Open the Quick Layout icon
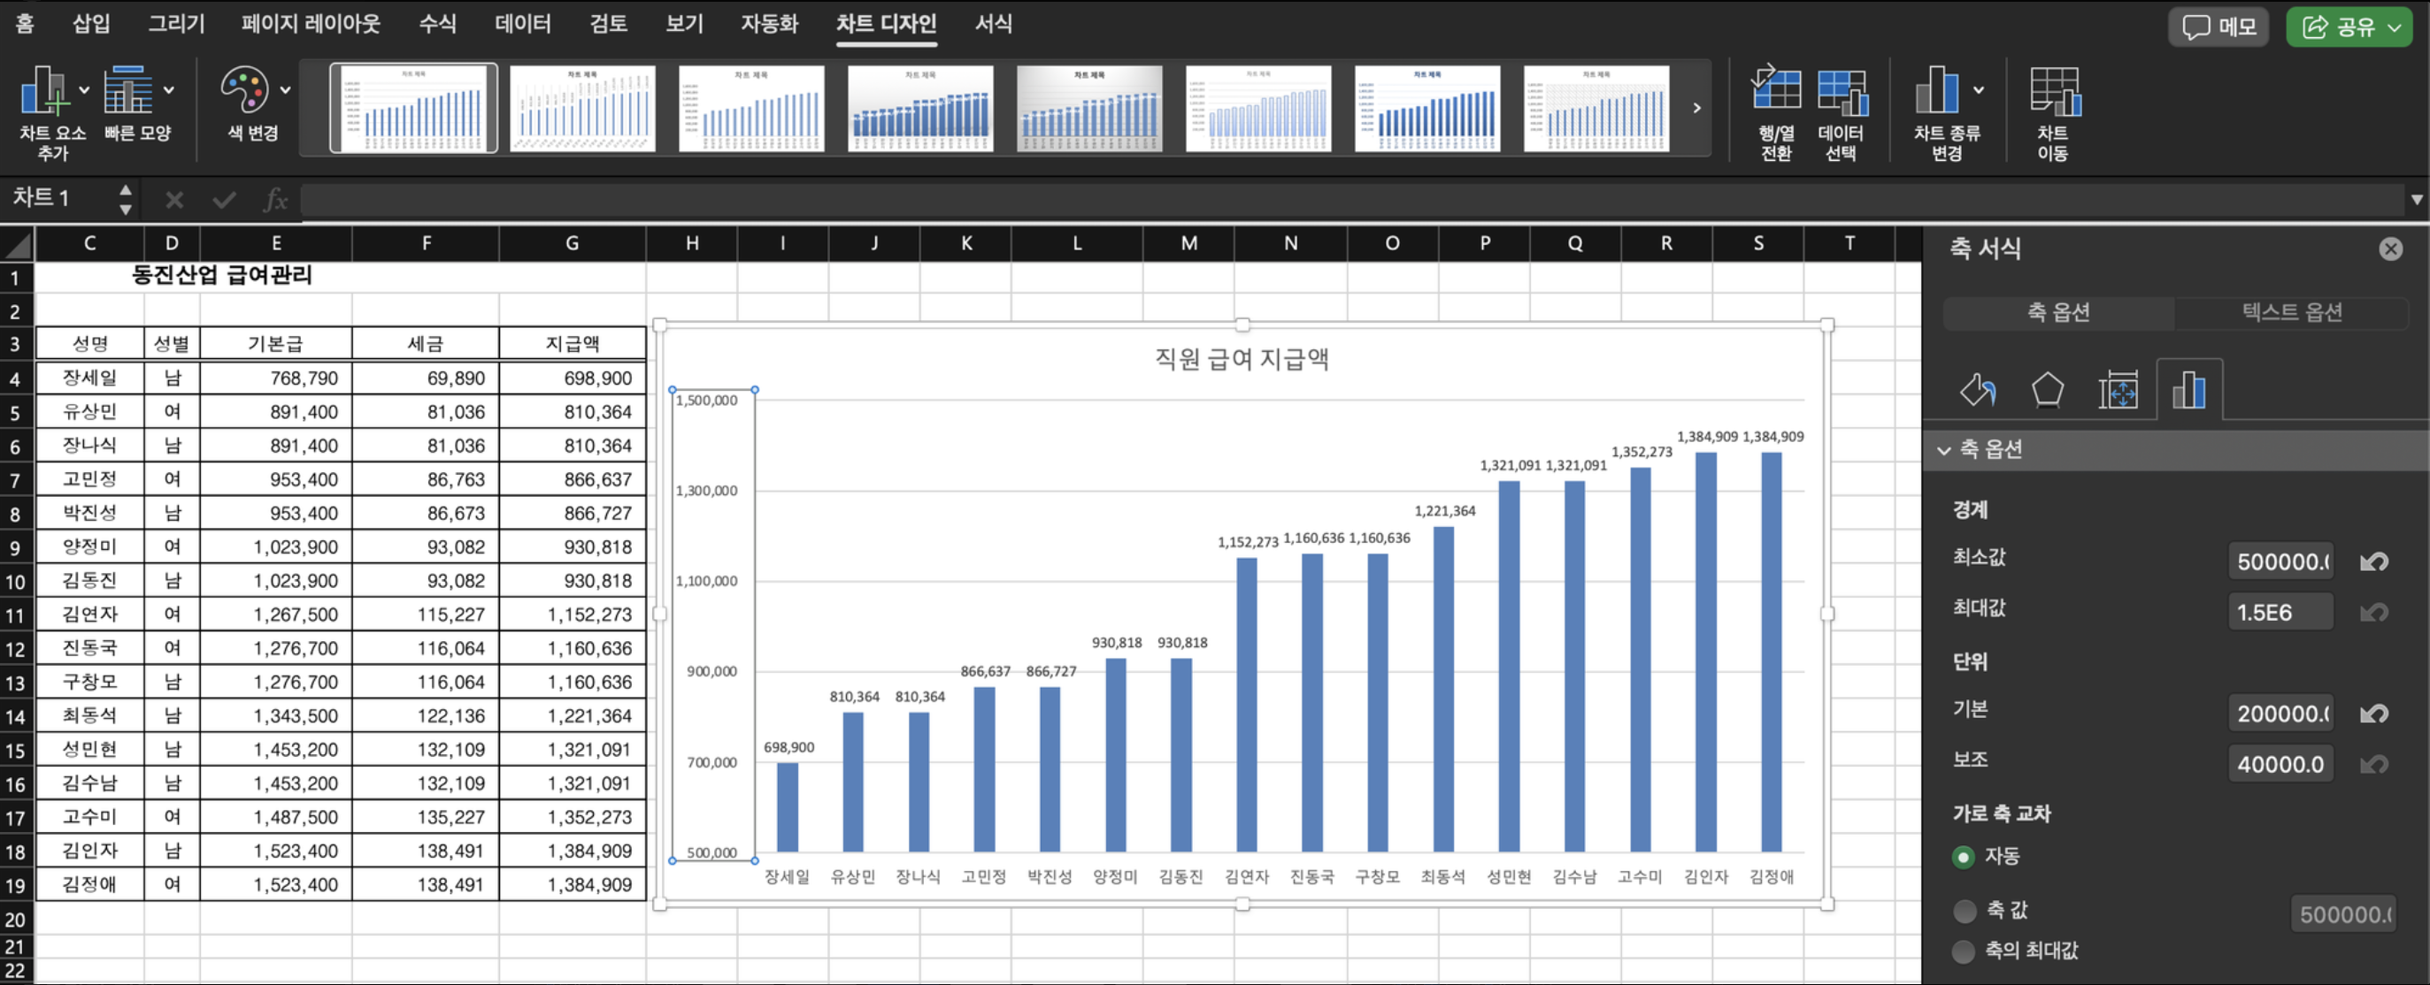Image resolution: width=2430 pixels, height=985 pixels. click(x=127, y=90)
